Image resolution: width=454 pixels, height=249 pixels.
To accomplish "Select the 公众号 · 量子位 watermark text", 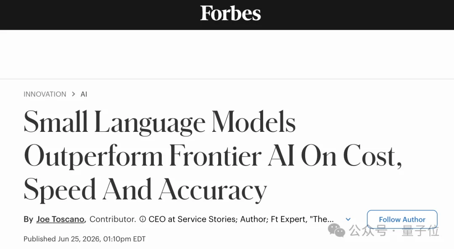I will (394, 231).
